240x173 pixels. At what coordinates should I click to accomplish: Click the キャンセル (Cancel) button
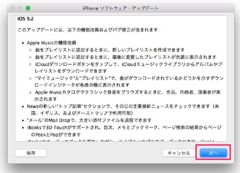tap(179, 153)
